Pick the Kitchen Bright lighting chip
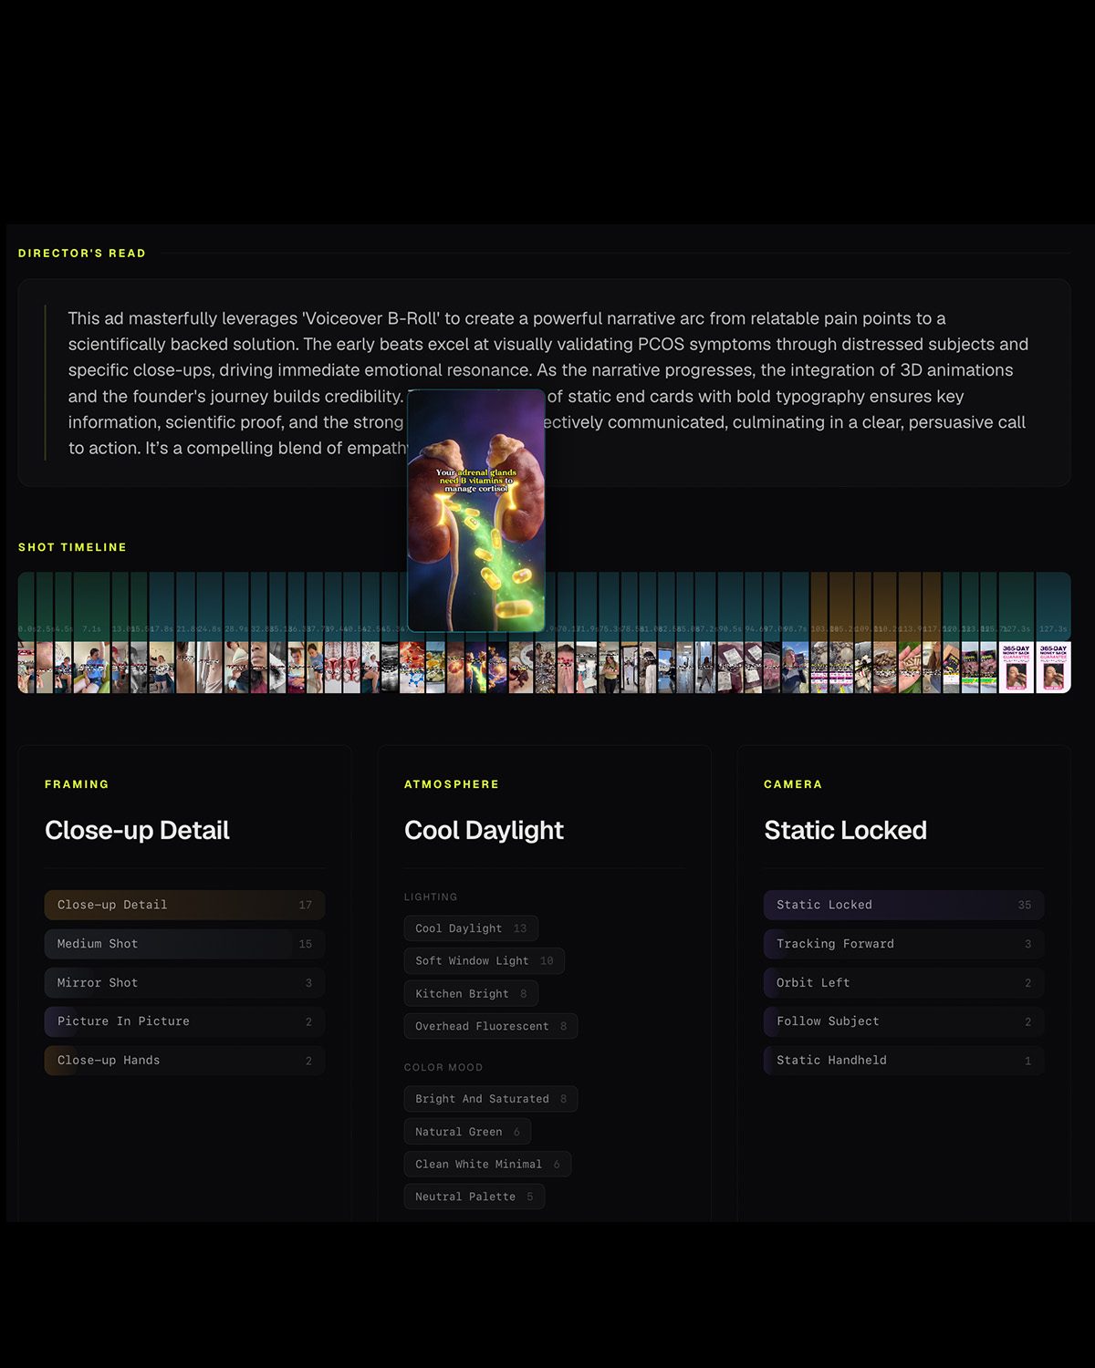Screen dimensions: 1095x1368 coord(471,993)
